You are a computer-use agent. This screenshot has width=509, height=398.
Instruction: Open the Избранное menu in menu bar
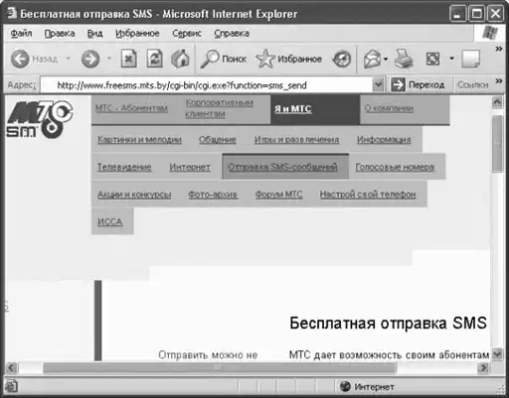tap(137, 33)
